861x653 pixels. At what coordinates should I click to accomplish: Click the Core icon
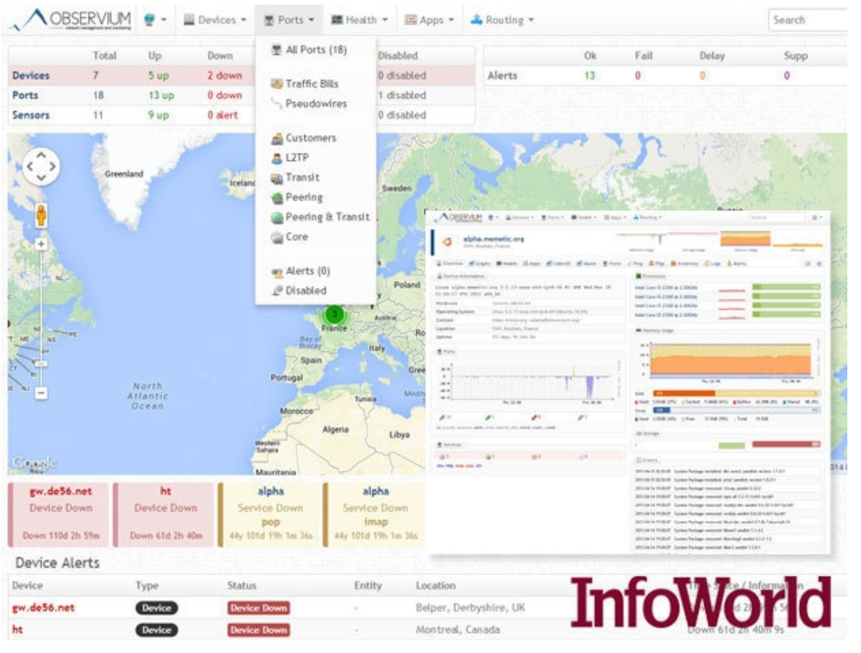tap(277, 237)
